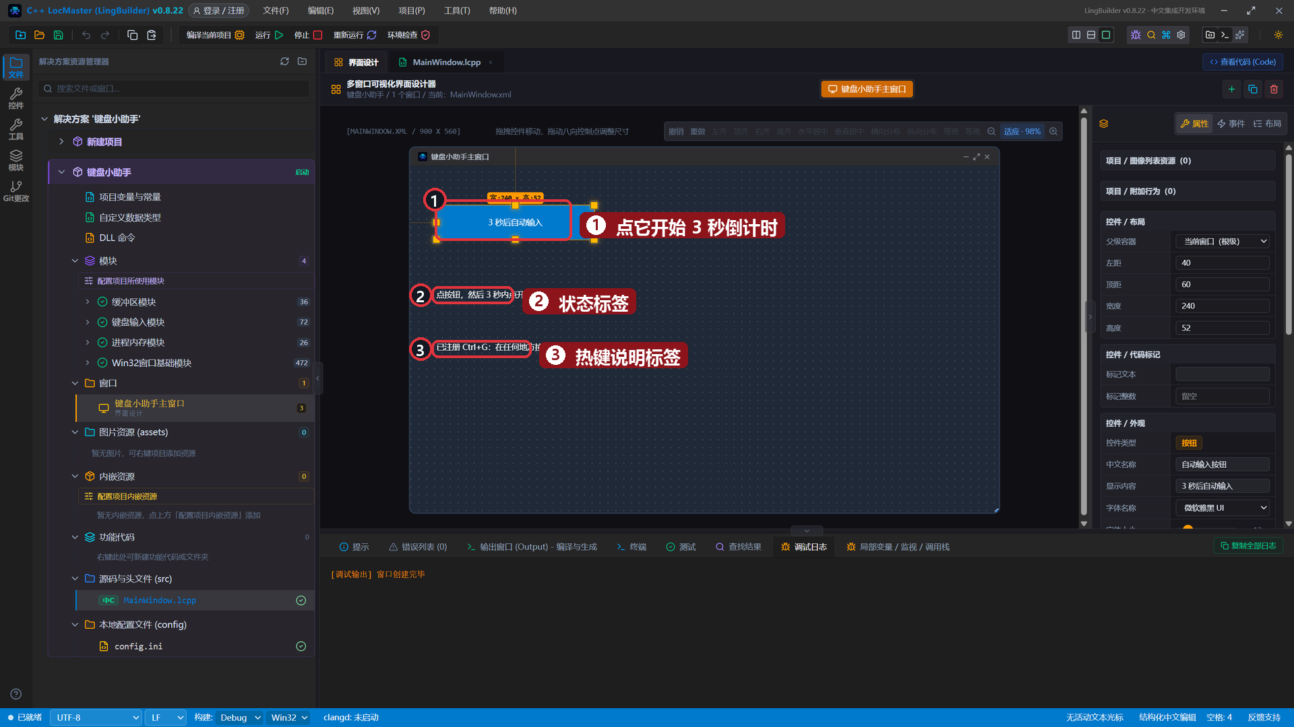Toggle the single pane layout
Image resolution: width=1294 pixels, height=727 pixels.
[x=1106, y=35]
